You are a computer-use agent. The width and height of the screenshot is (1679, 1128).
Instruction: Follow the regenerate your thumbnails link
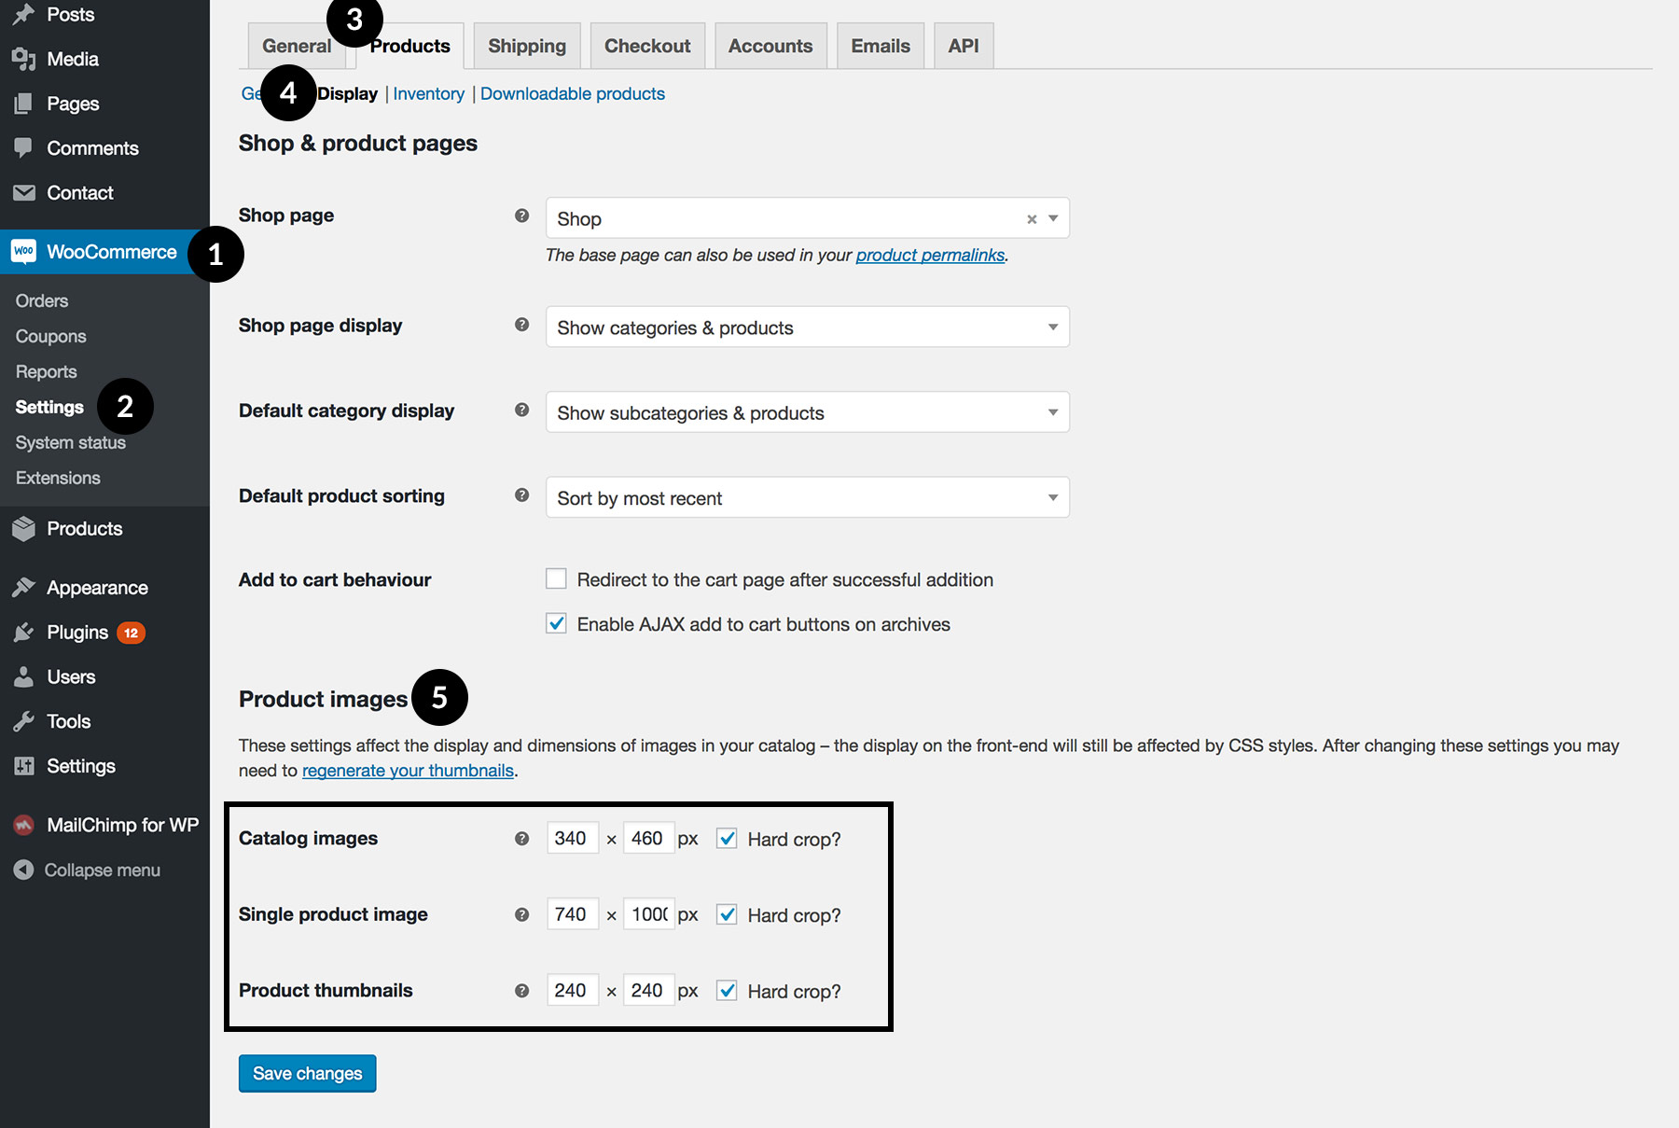408,771
